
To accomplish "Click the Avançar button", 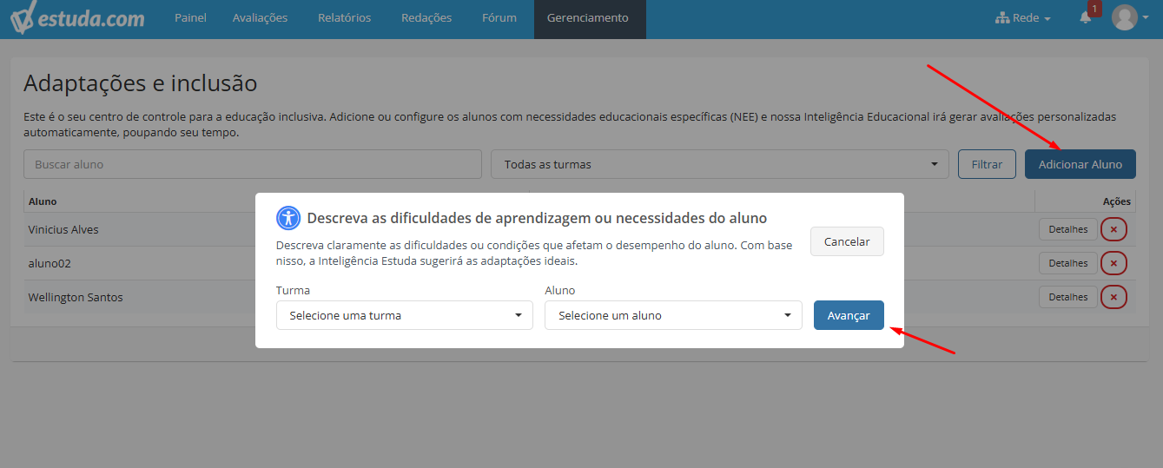I will 849,315.
